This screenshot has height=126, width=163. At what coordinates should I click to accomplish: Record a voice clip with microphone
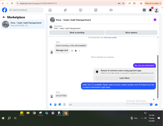point(51,104)
